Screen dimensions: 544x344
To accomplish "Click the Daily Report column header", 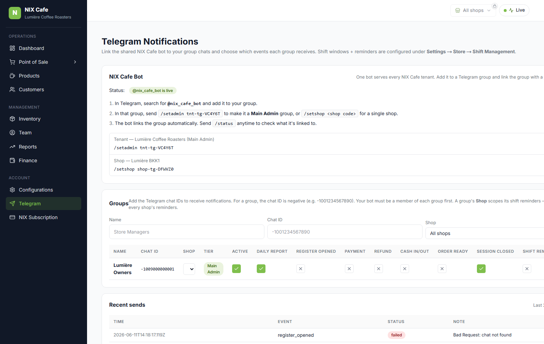I will click(x=272, y=251).
